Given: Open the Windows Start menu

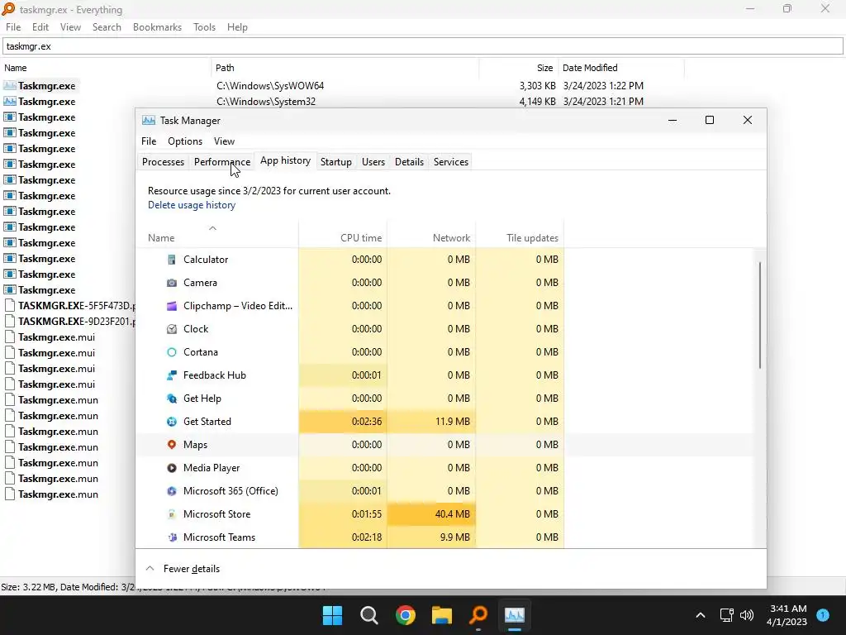Looking at the screenshot, I should (332, 615).
